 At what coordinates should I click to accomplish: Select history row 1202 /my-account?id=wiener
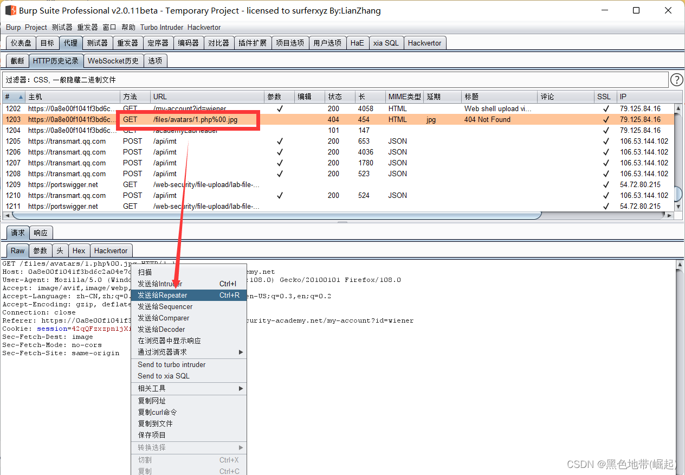339,108
